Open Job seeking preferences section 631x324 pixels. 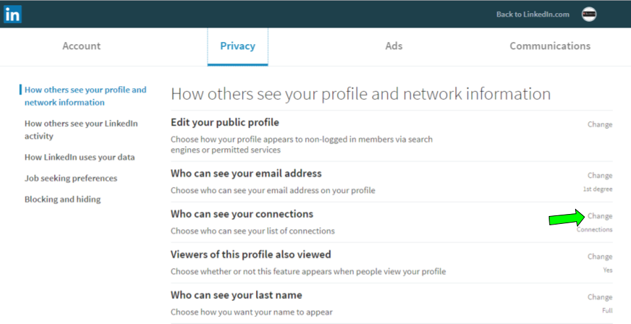coord(70,178)
